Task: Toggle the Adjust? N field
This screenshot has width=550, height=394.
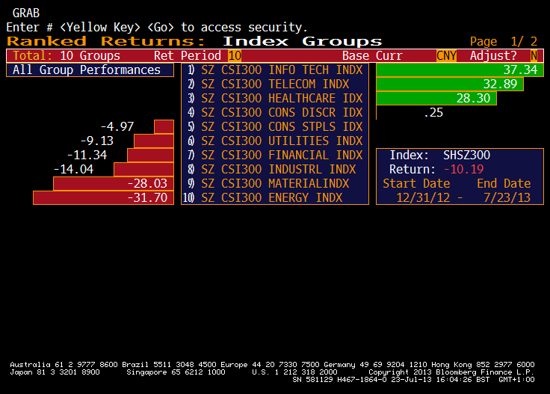Action: point(534,56)
